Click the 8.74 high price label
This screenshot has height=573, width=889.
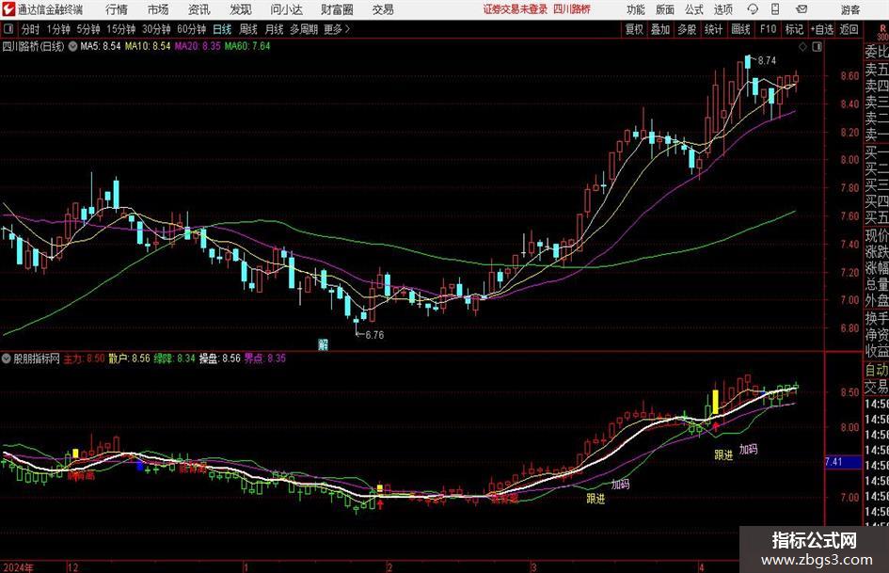tap(767, 61)
